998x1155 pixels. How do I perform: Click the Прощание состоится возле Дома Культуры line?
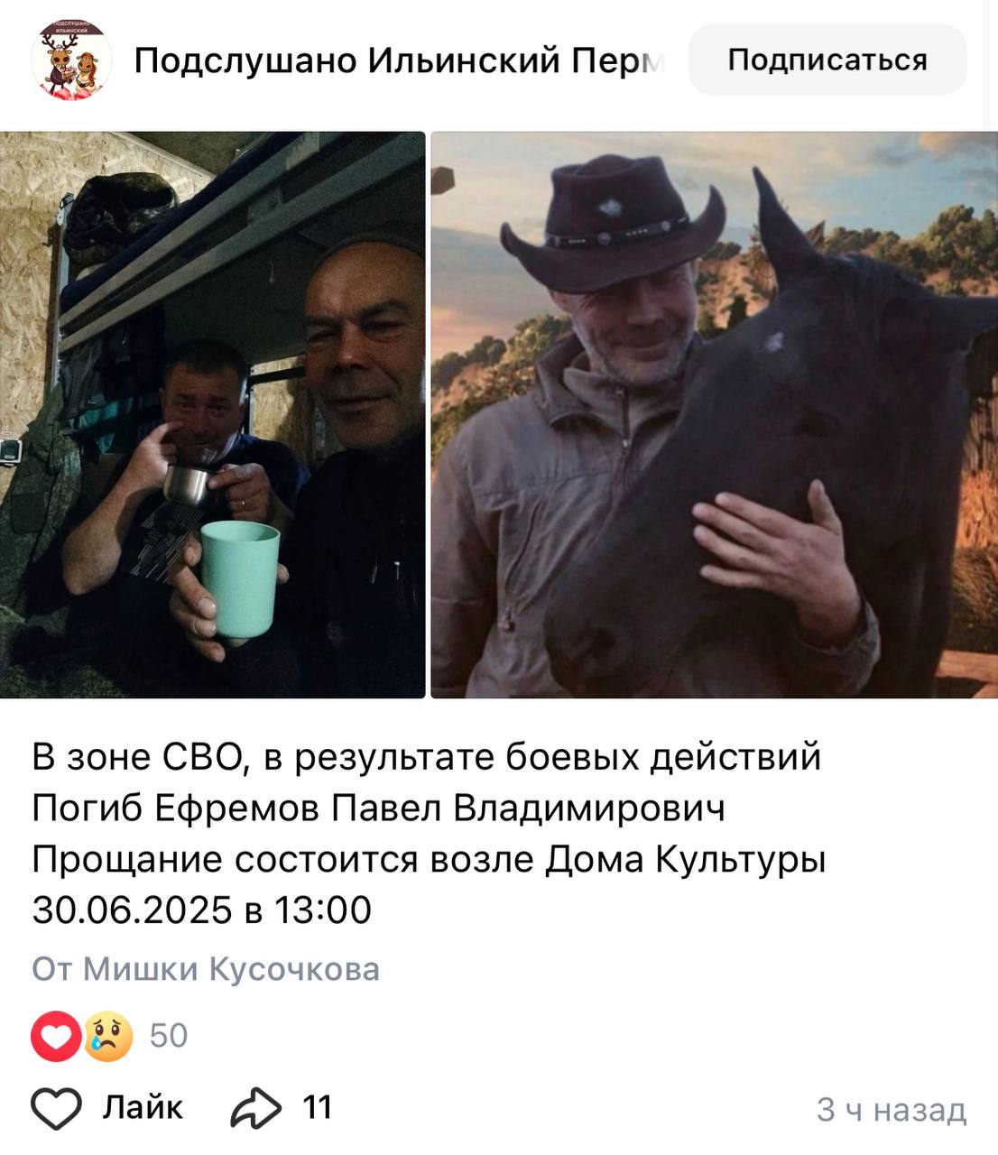430,859
